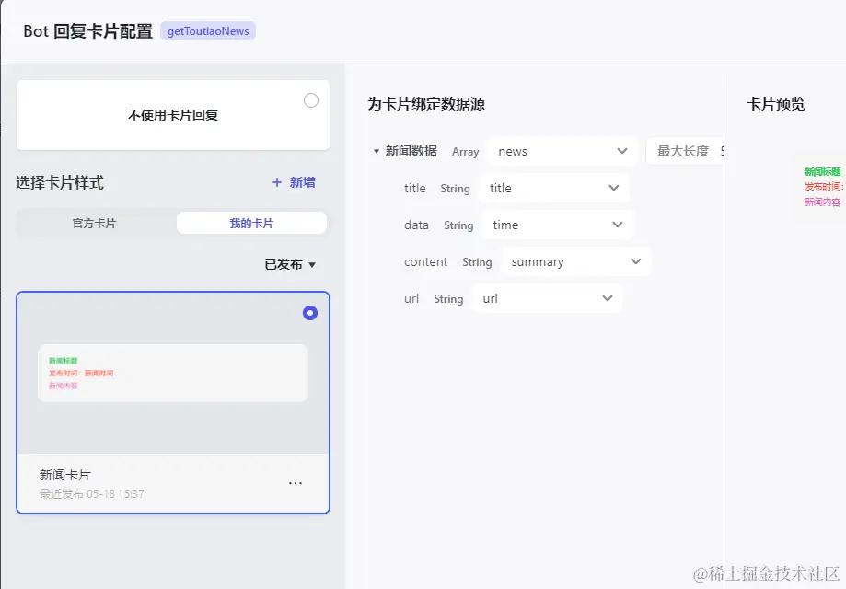Click the '新增' add card button
Image resolution: width=846 pixels, height=589 pixels.
point(294,182)
